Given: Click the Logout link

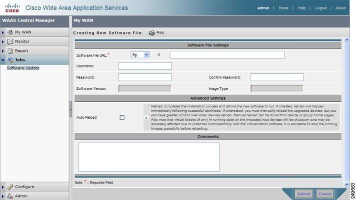Looking at the screenshot, I should pos(321,8).
